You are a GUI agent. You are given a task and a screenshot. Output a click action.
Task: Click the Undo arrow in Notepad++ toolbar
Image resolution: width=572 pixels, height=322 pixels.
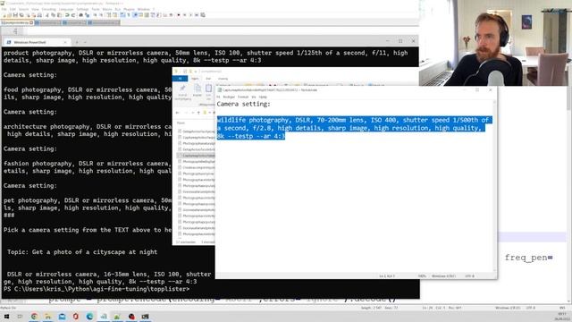(x=67, y=15)
